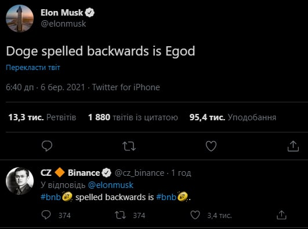Open CZ Binance's profile avatar
308x229 pixels.
coord(20,181)
